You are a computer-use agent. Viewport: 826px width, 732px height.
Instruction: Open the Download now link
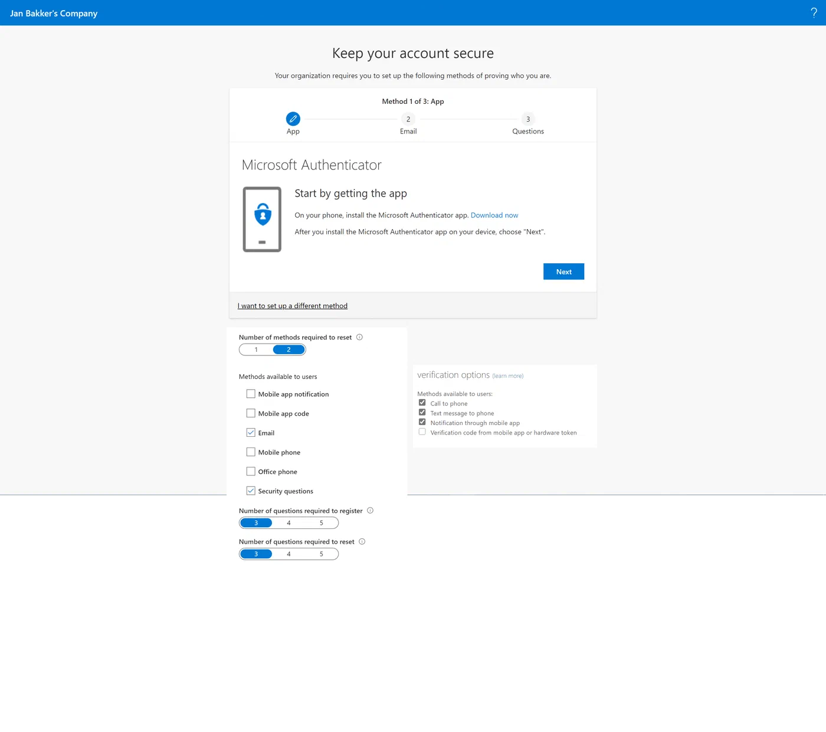[x=494, y=215]
